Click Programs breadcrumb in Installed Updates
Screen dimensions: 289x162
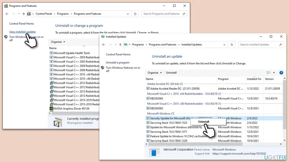138,44
